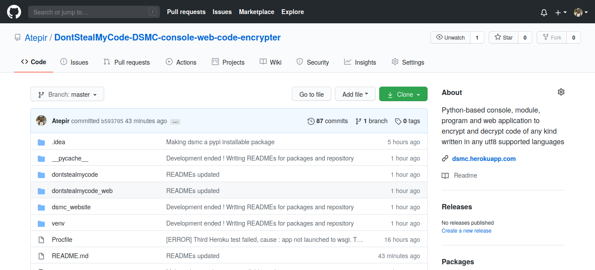Follow the dsmc.herokuapp.com link
595x270 pixels.
[484, 158]
